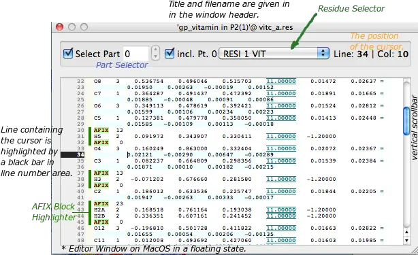
Task: Click line number 34 highlighted bar
Action: (73, 154)
